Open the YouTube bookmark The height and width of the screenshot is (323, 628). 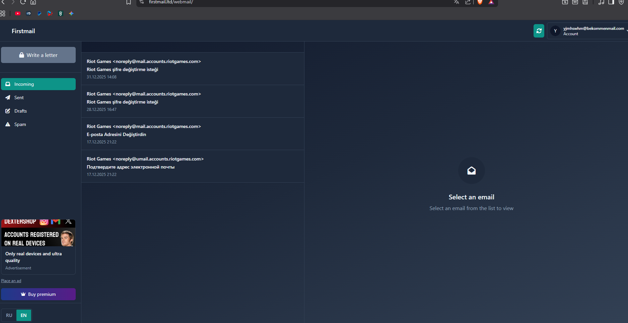pos(18,13)
